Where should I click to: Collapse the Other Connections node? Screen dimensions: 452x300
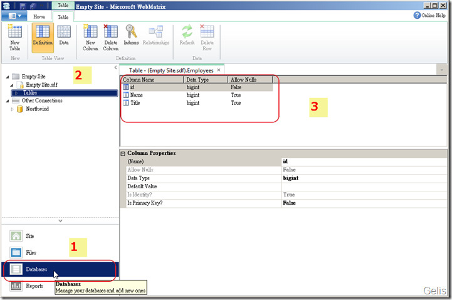[x=8, y=101]
